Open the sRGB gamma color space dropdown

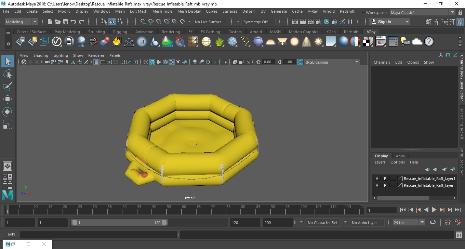tap(332, 62)
